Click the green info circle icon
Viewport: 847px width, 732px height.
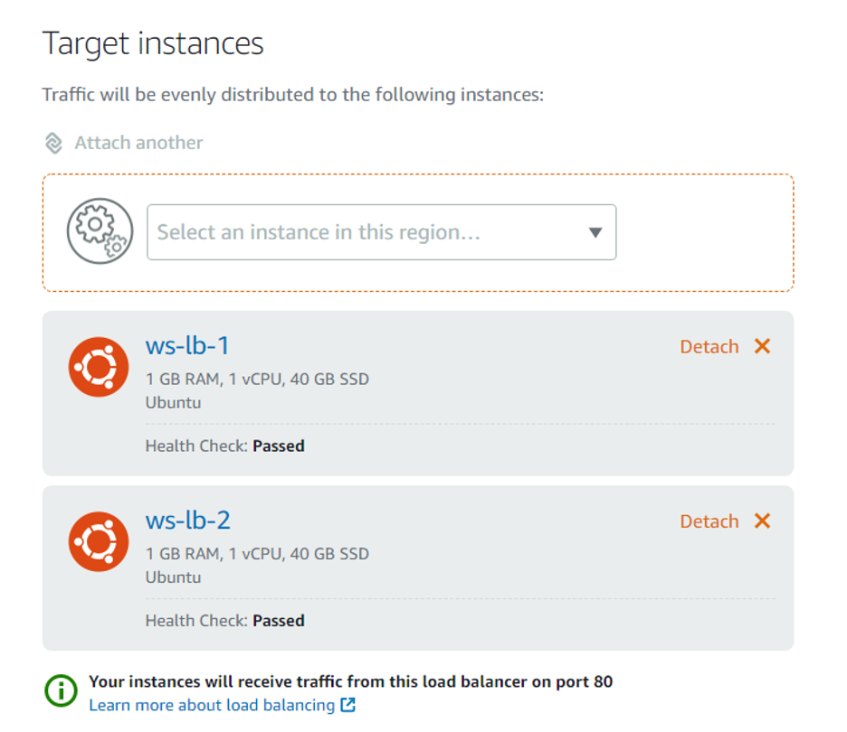coord(60,690)
